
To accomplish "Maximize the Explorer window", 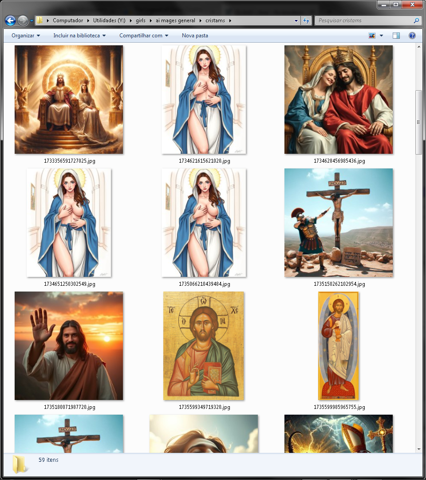I will 396,4.
